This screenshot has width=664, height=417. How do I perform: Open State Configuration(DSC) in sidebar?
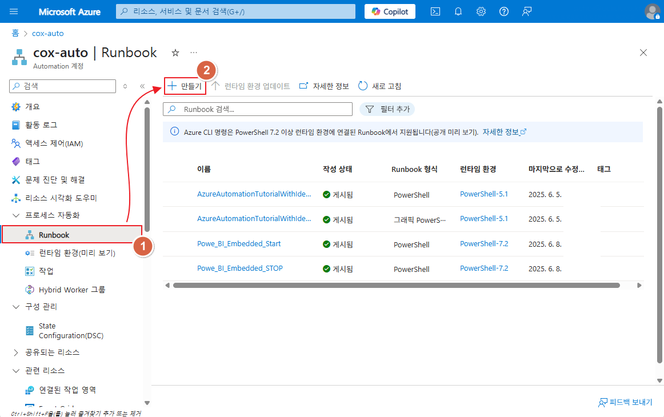[72, 331]
